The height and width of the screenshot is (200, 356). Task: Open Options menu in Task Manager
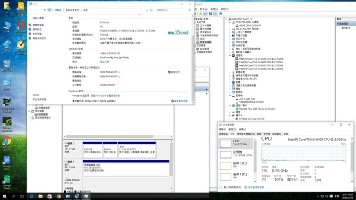(x=232, y=129)
